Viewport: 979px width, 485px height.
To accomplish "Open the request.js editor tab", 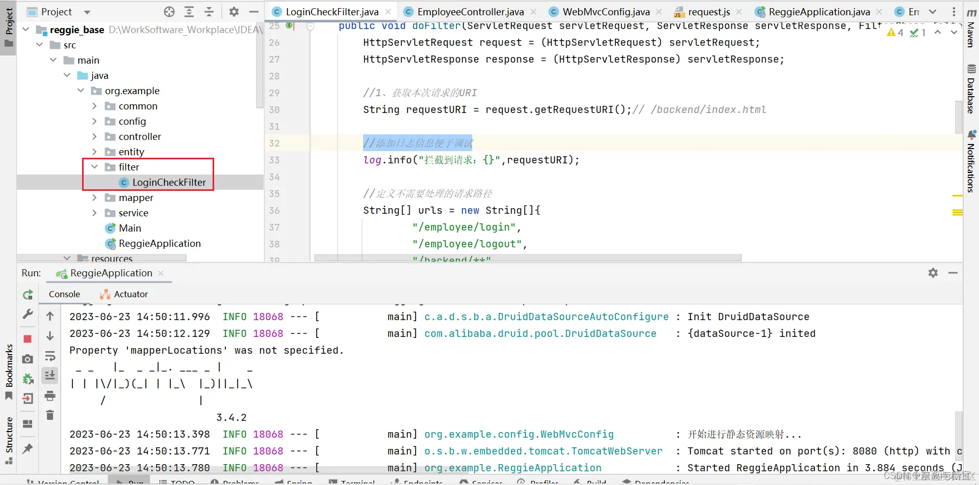I will pyautogui.click(x=708, y=12).
